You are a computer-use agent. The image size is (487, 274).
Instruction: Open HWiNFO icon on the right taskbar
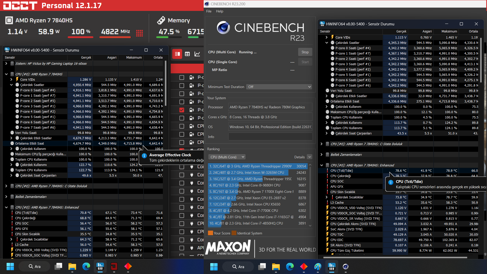[x=332, y=267]
